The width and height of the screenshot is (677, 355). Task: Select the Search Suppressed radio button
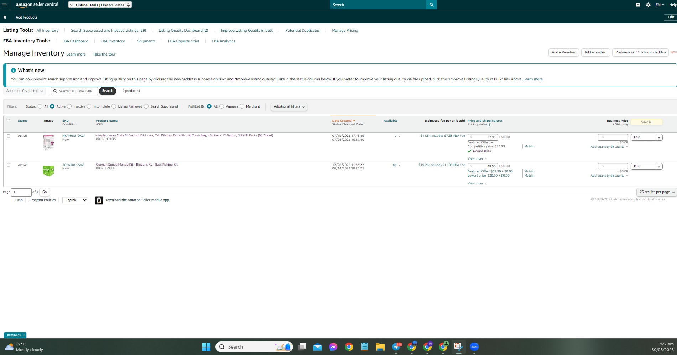pos(146,106)
